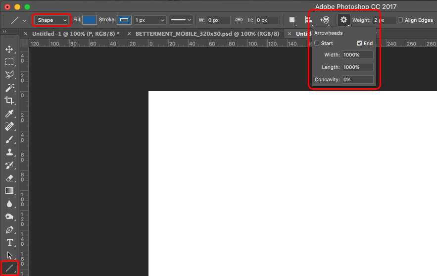
Task: Activate the Crop tool
Action: pos(9,101)
